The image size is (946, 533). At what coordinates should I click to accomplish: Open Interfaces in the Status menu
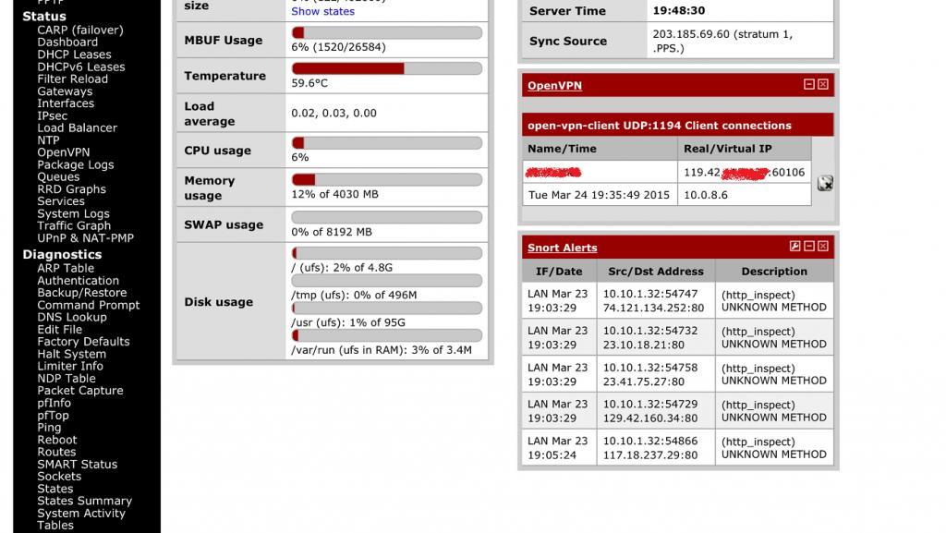(66, 103)
